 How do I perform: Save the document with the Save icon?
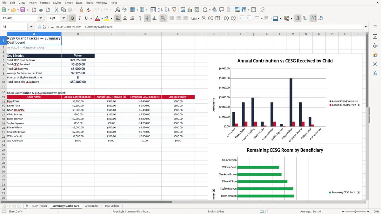(x=23, y=10)
